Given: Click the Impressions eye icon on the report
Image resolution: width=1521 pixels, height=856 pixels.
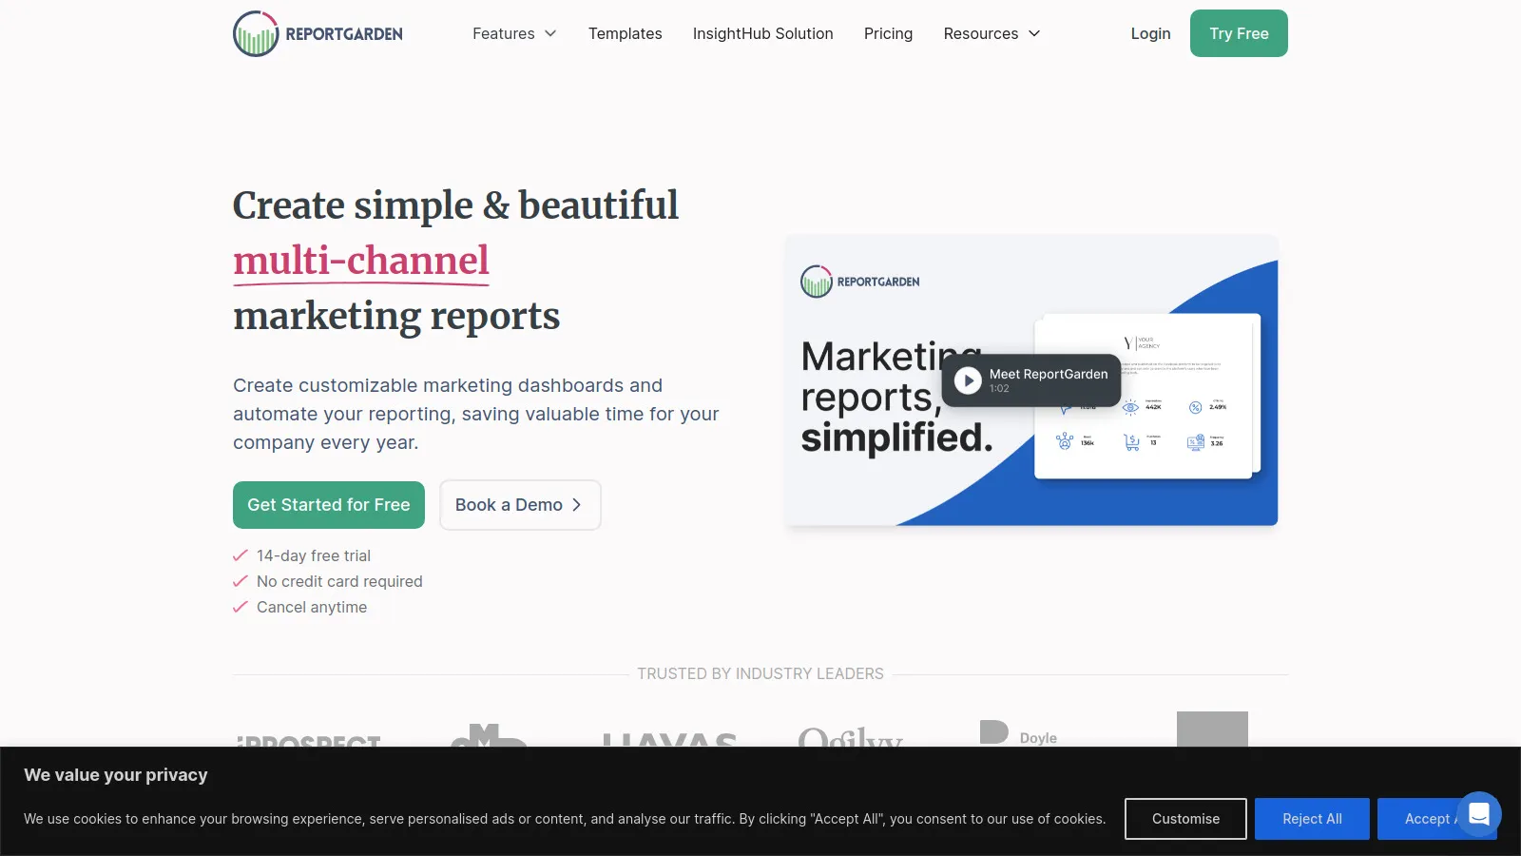Looking at the screenshot, I should [1130, 407].
